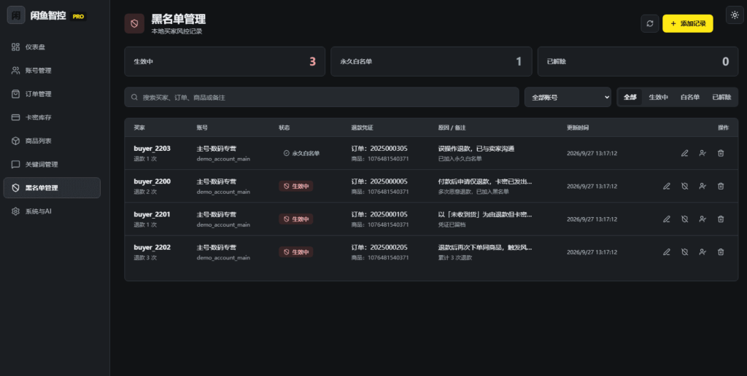Click the shield-off icon for buyer_2202

[x=684, y=252]
